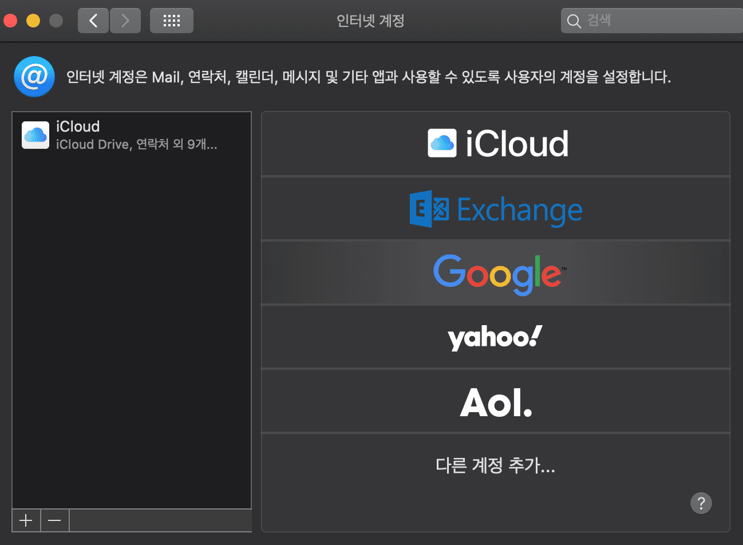Click the iCloud icon in the accounts list
The width and height of the screenshot is (743, 545).
pos(35,135)
